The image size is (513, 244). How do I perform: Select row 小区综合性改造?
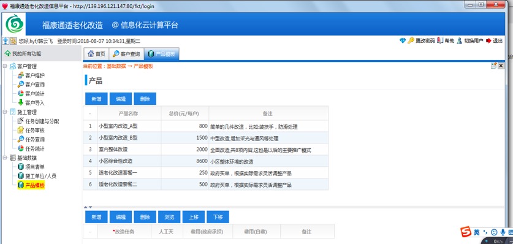[x=205, y=161]
